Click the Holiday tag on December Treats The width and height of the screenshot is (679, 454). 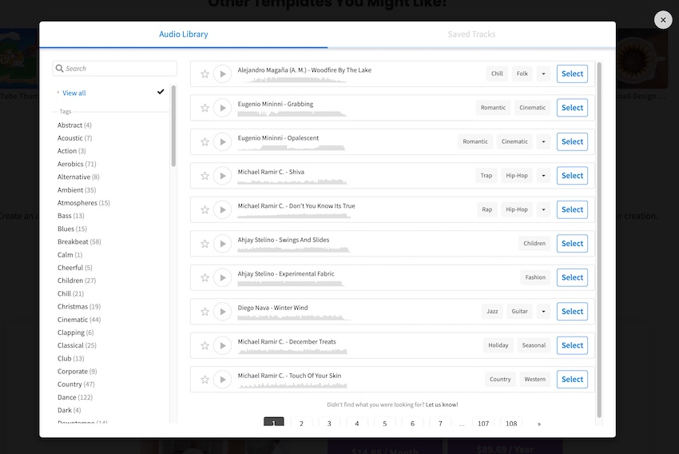point(498,345)
